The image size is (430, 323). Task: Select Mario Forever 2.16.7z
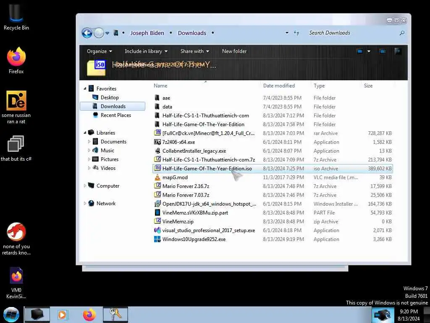point(273,186)
